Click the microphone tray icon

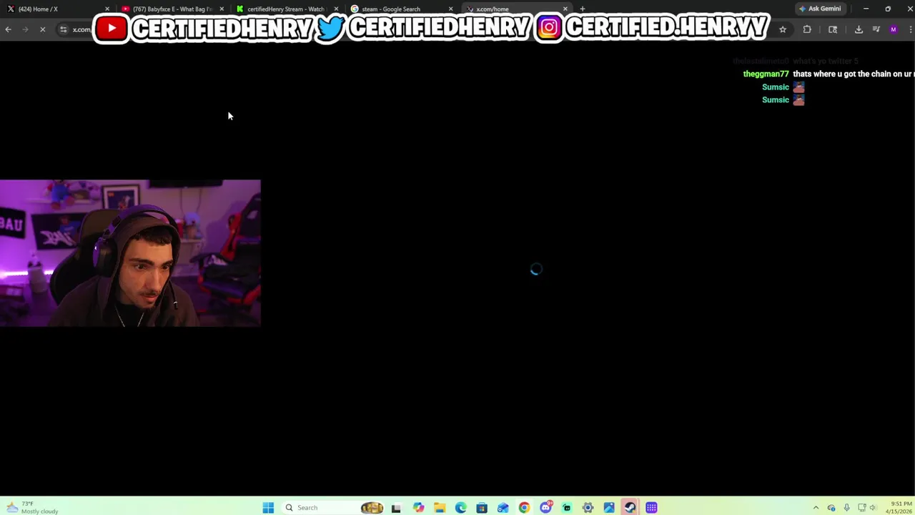[x=846, y=508]
